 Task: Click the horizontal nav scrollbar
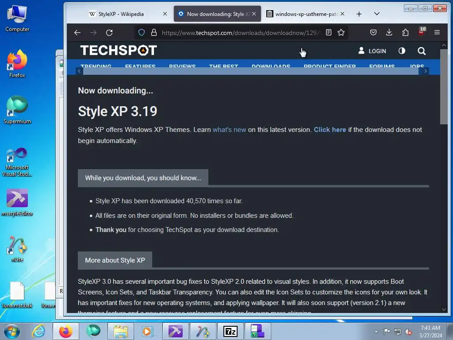[x=251, y=71]
